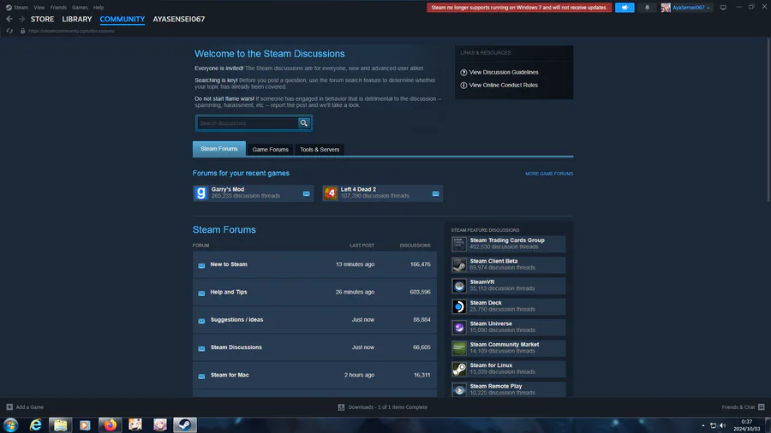Open Steam Trading Cards Group icon
The width and height of the screenshot is (771, 433).
tap(459, 244)
